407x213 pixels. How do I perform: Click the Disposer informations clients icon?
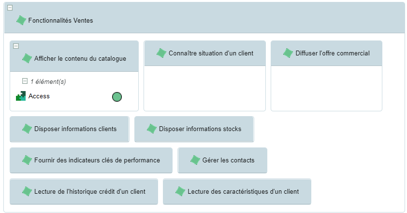click(x=27, y=129)
